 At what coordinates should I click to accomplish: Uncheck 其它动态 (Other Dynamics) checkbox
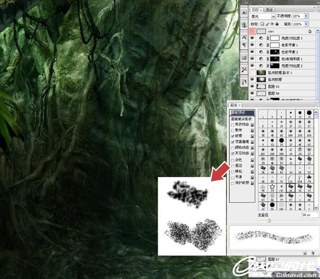click(x=233, y=153)
